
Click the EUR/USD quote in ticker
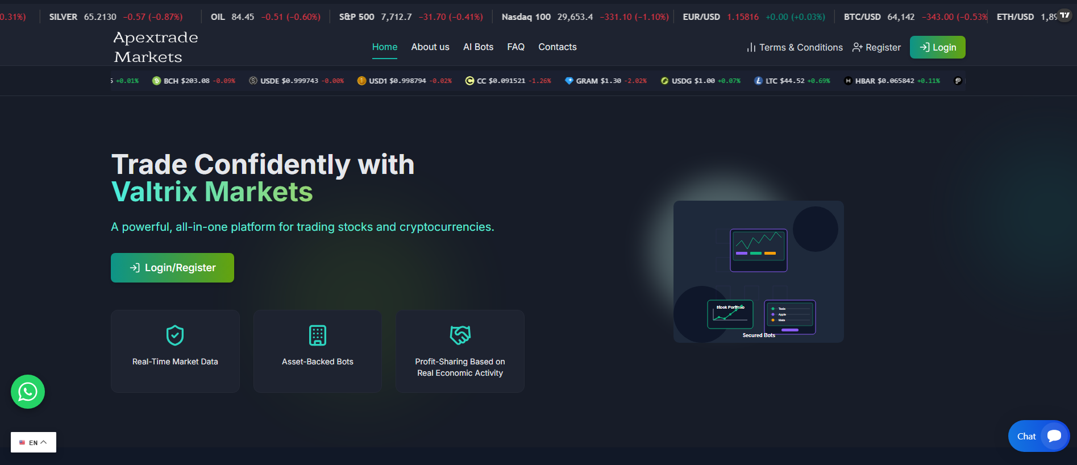[x=754, y=17]
